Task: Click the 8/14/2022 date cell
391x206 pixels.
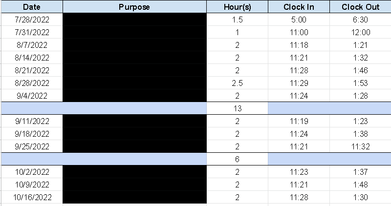Action: [32, 58]
